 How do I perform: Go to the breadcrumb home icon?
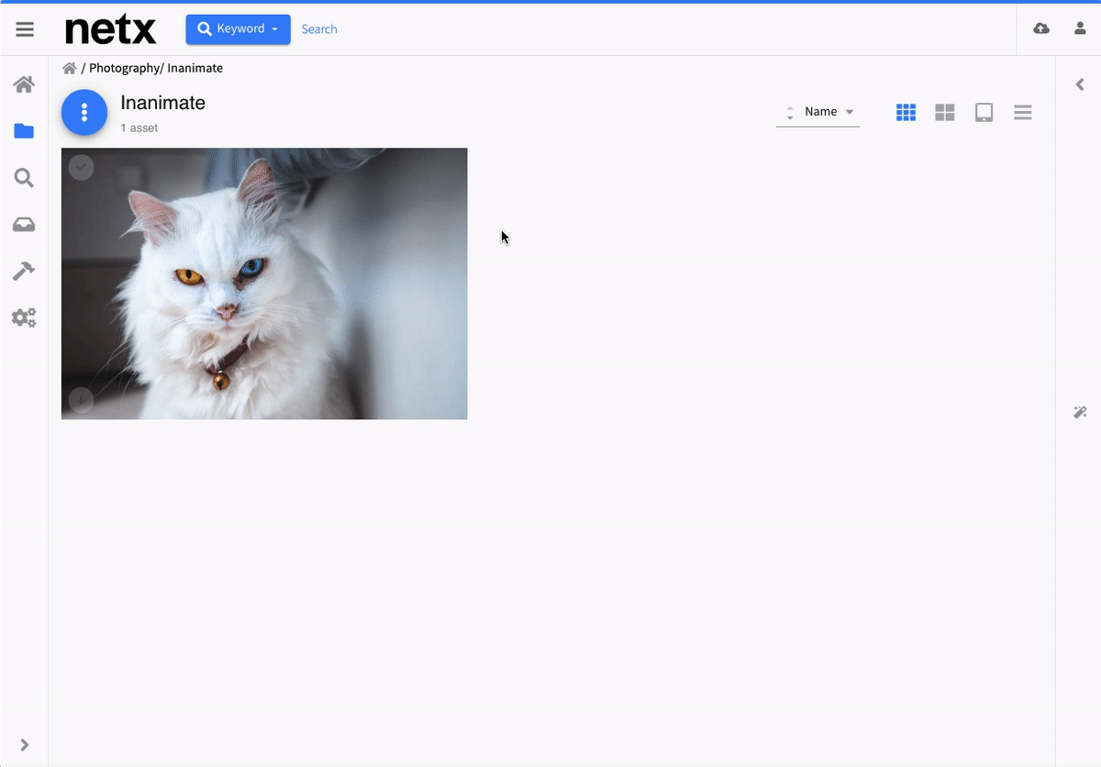click(69, 68)
